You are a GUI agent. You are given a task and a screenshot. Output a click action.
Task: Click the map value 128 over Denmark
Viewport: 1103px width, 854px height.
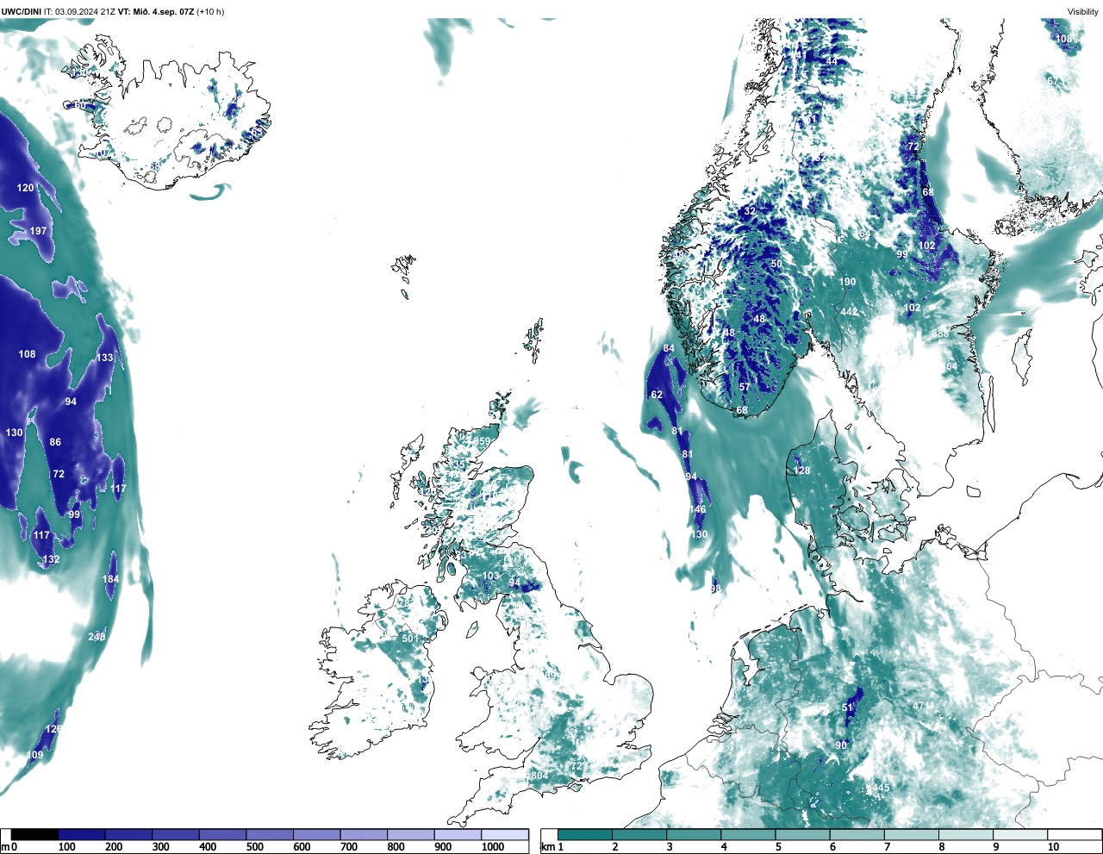click(x=801, y=471)
